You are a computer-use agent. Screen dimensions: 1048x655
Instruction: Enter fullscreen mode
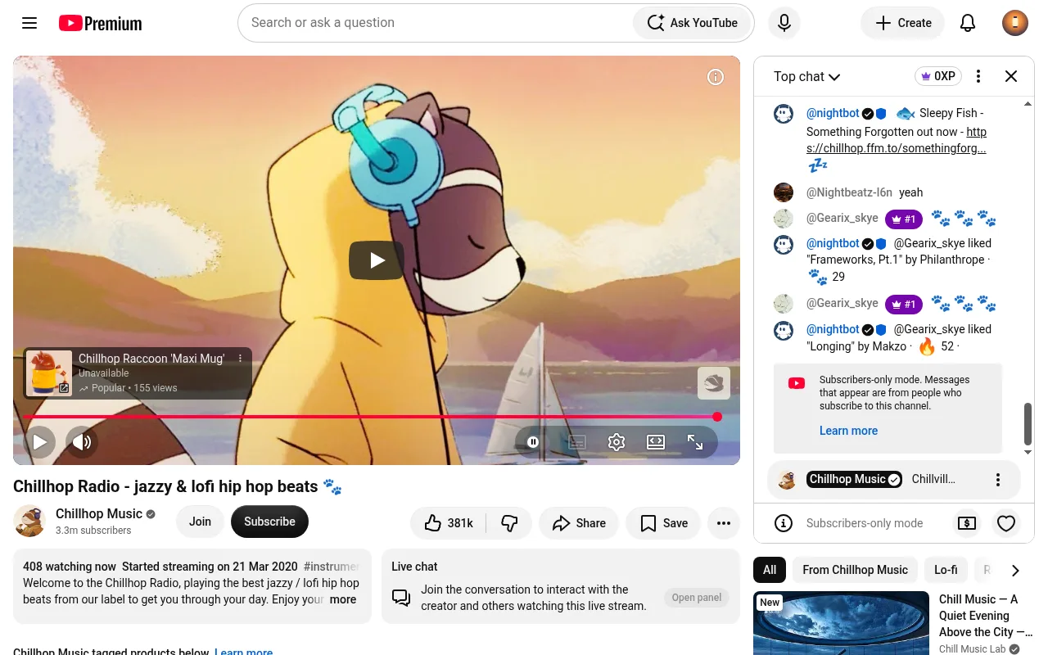(695, 442)
